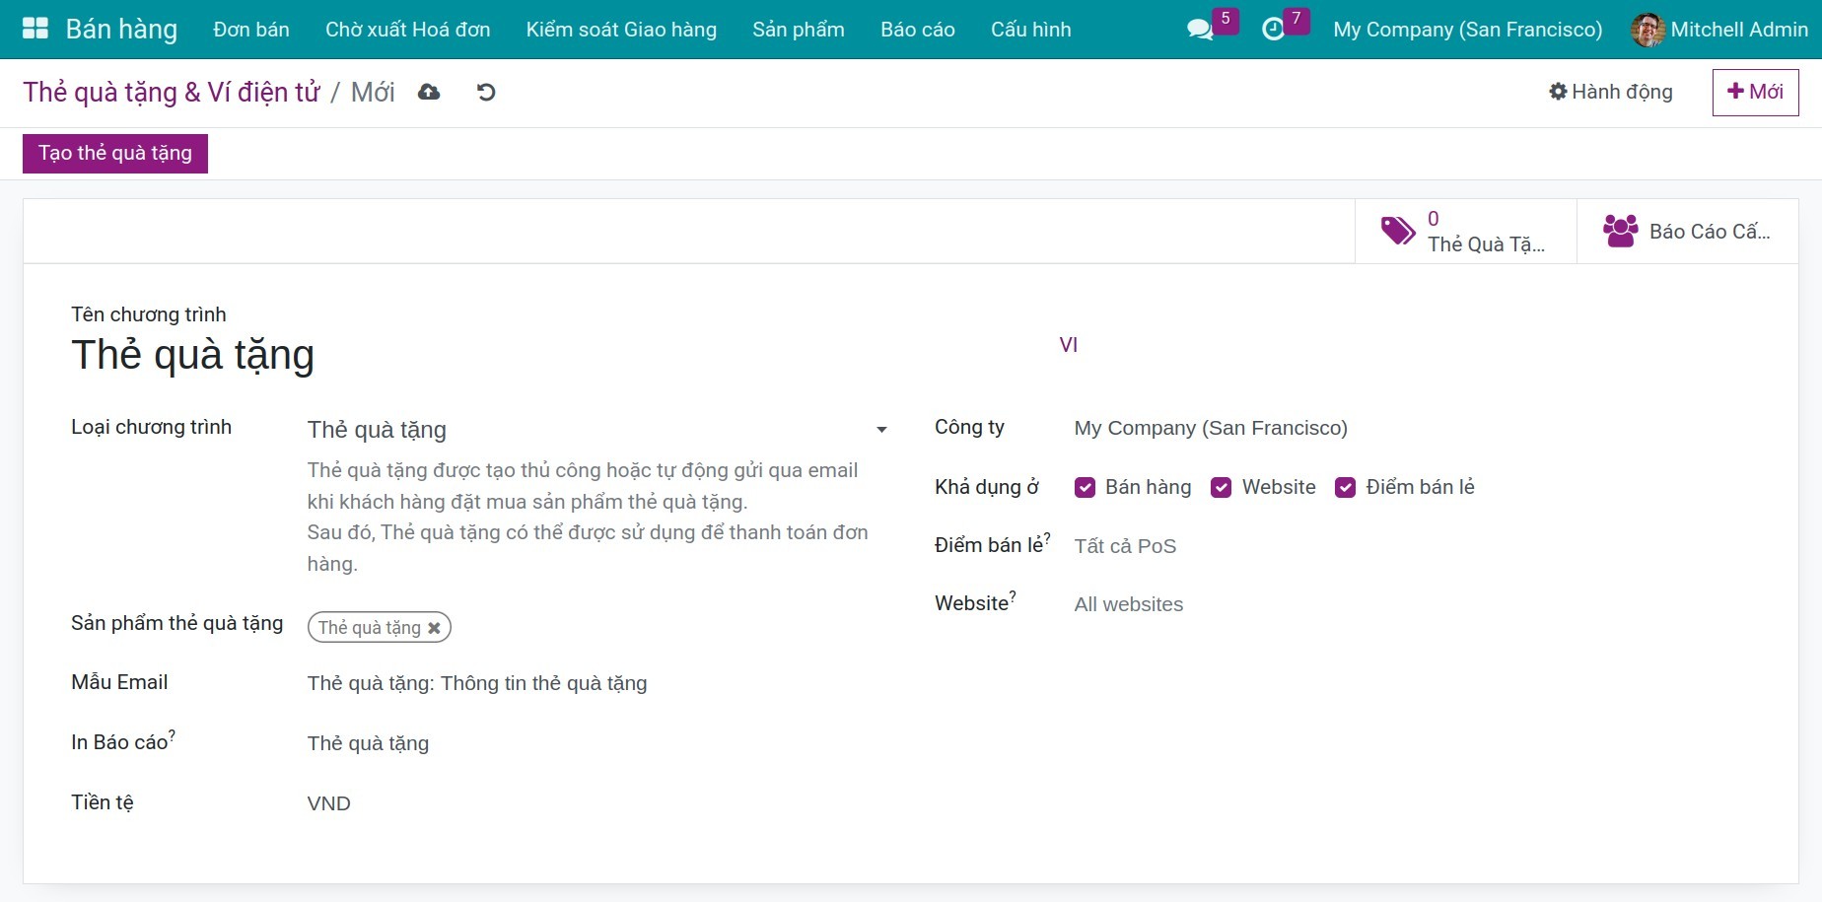Open the Sản phẩm menu
Image resolution: width=1822 pixels, height=902 pixels.
(799, 30)
